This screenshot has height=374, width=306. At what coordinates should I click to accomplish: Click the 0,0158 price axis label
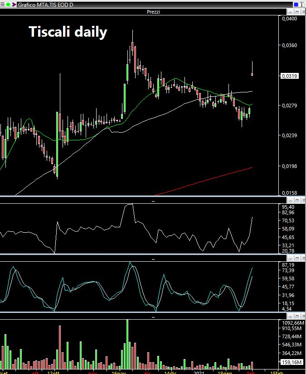tap(290, 193)
